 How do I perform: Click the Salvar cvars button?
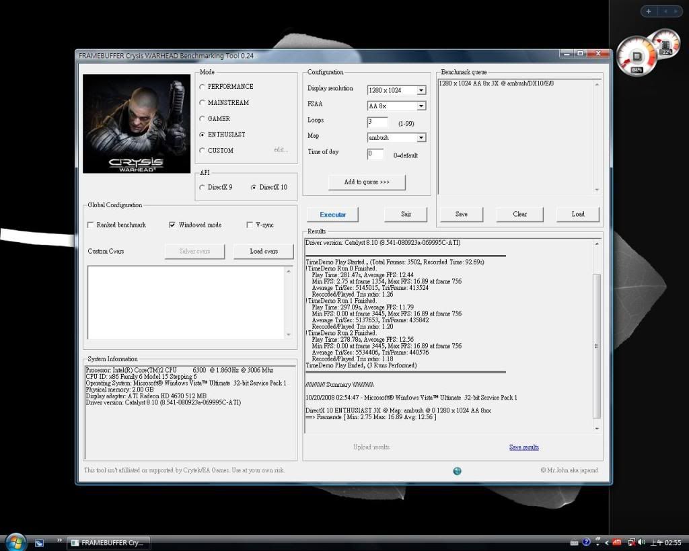tap(194, 252)
